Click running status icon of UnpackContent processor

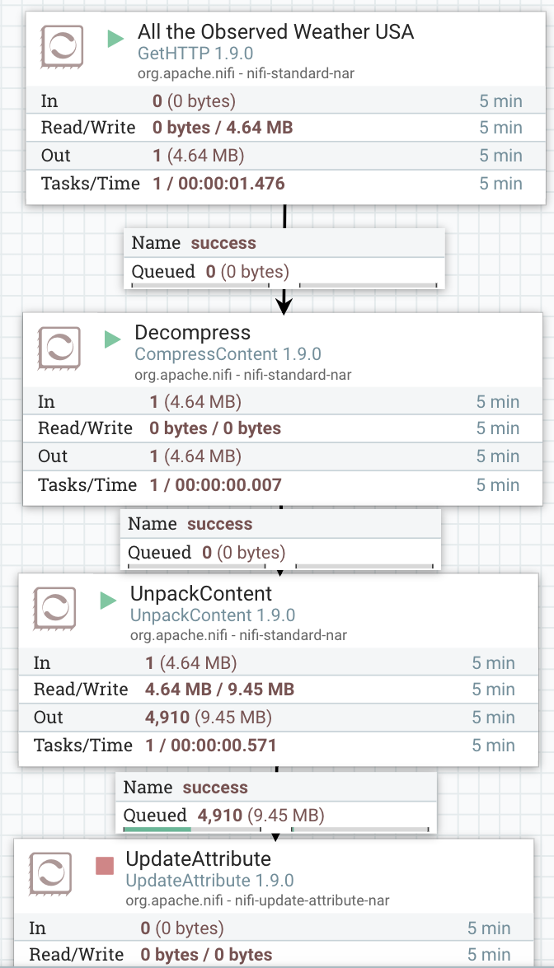point(108,601)
